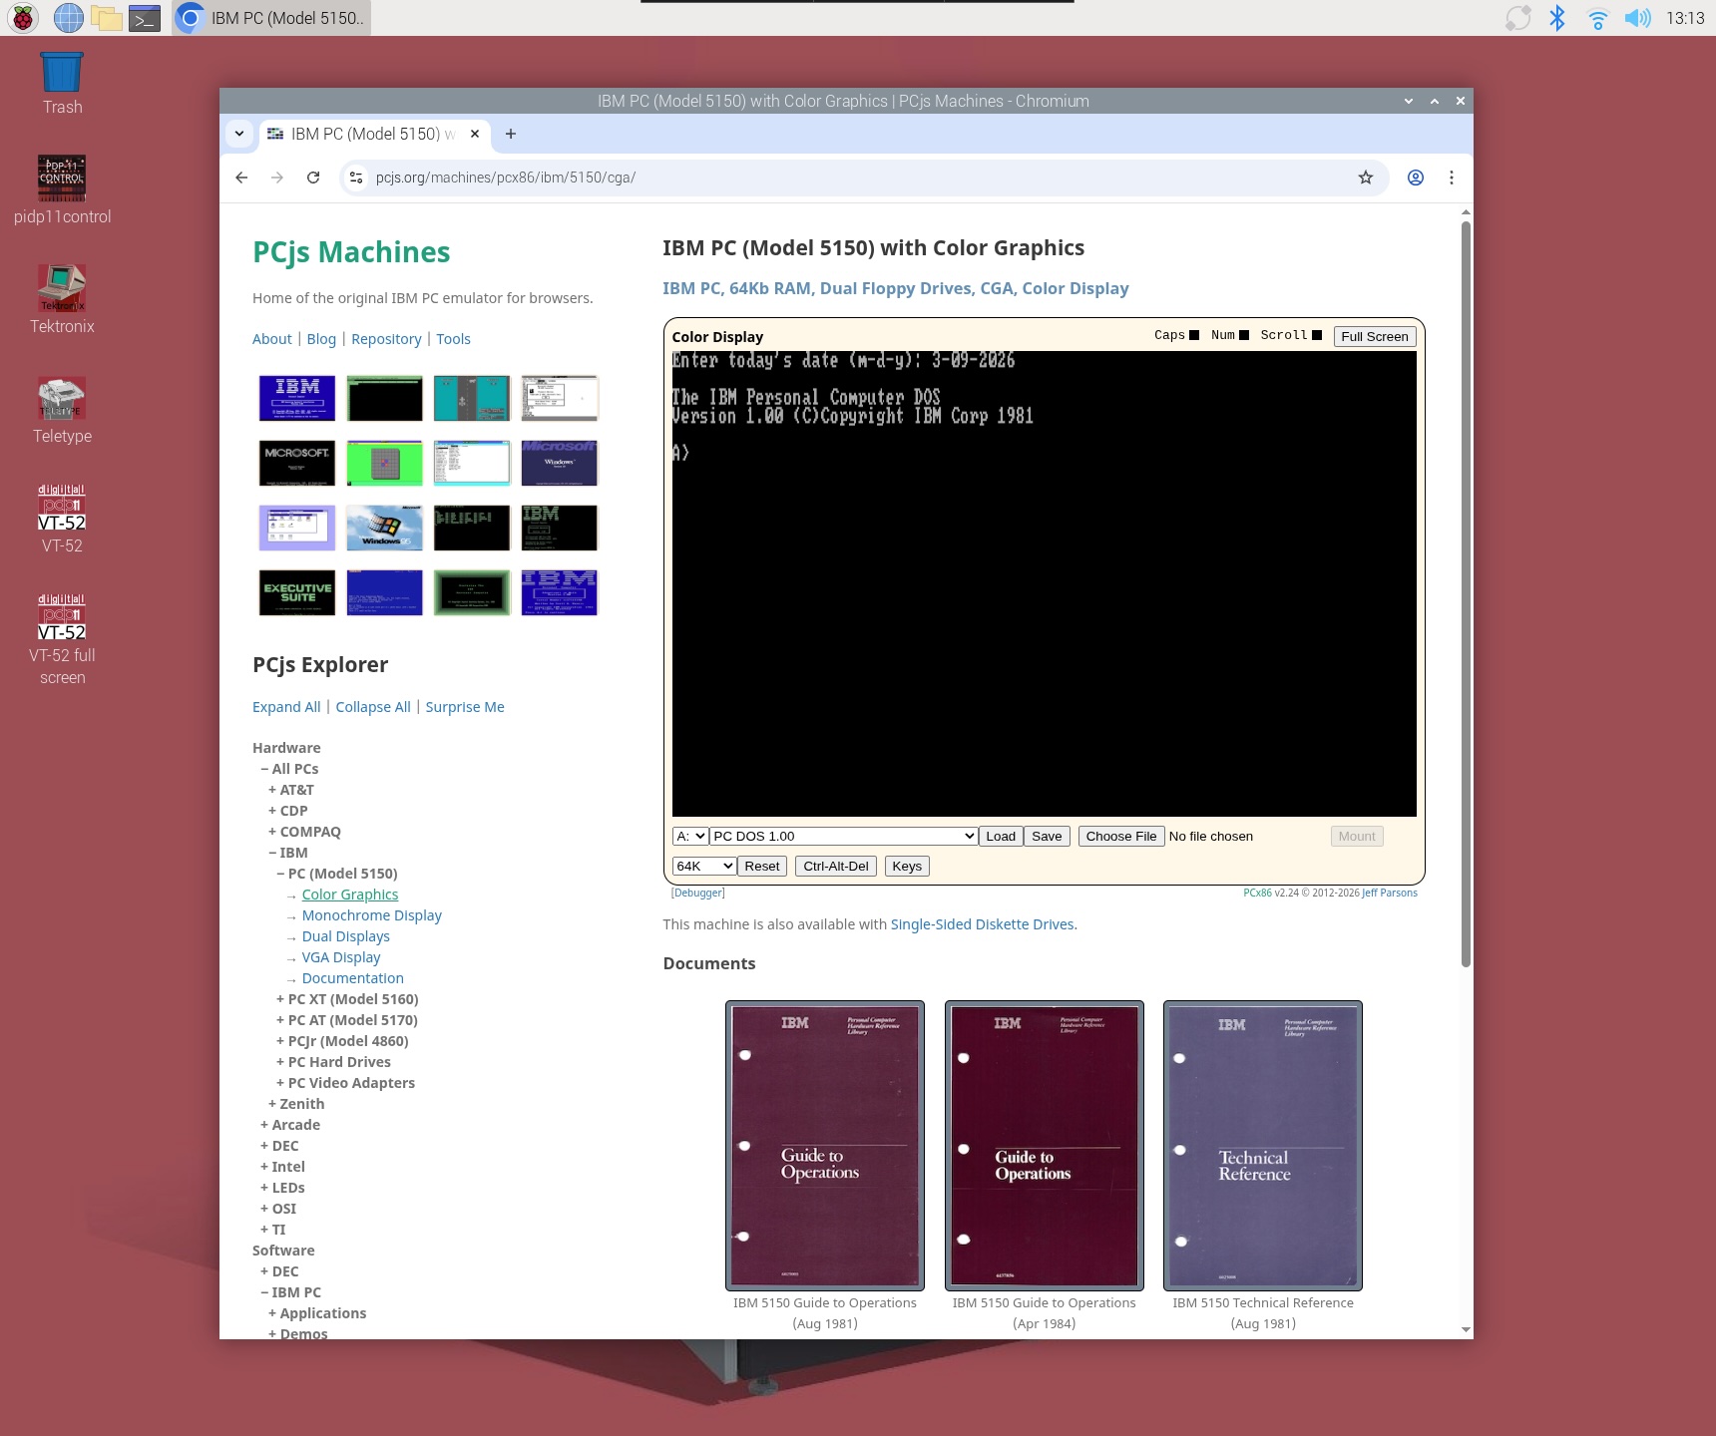
Task: Click the Choose File button
Action: [1121, 837]
